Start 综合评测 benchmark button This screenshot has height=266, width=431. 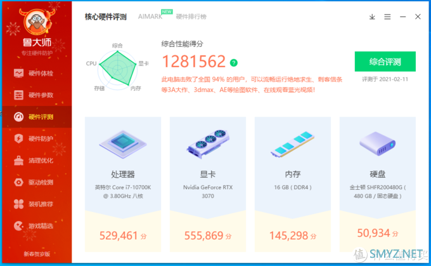tap(385, 62)
